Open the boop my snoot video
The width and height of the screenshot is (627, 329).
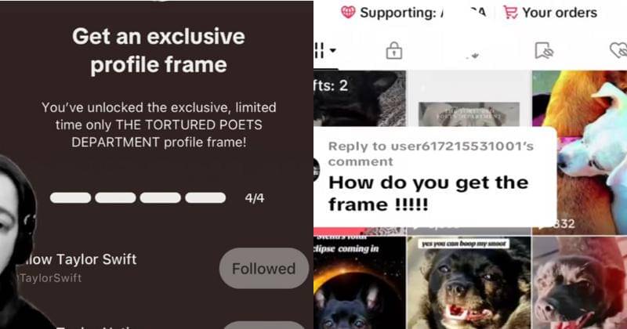[469, 282]
